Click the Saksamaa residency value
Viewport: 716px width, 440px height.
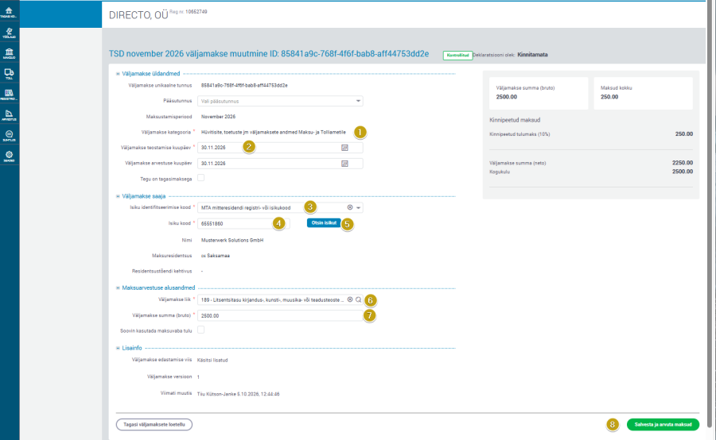pos(218,256)
